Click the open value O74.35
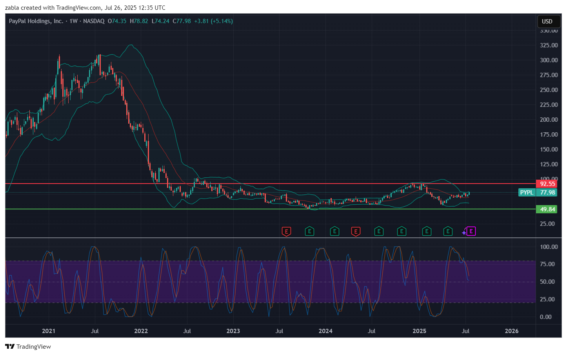The image size is (567, 355). click(117, 21)
